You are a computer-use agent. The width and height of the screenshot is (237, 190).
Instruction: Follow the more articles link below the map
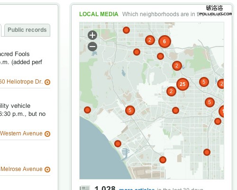pos(137,189)
